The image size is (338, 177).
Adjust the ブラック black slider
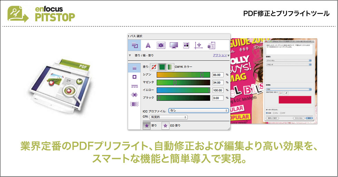click(183, 98)
